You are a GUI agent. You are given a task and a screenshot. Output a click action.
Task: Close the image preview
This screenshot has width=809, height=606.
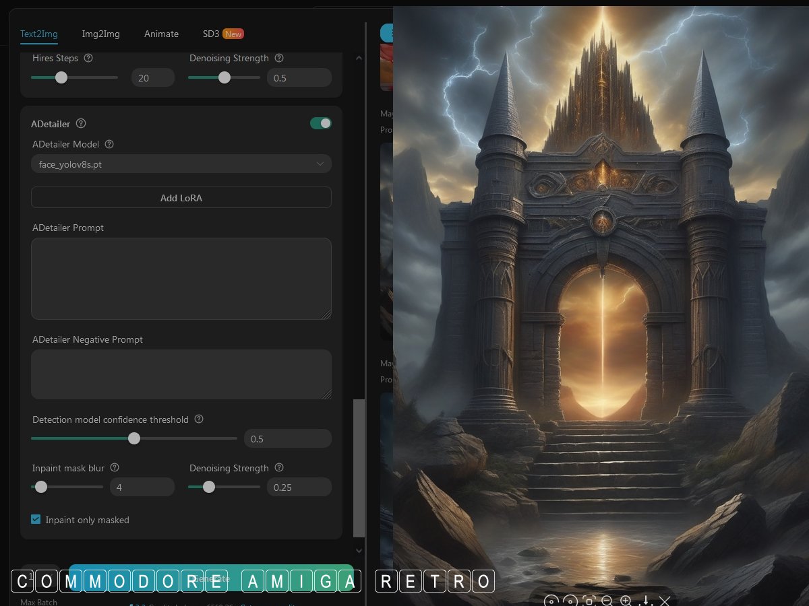coord(665,600)
